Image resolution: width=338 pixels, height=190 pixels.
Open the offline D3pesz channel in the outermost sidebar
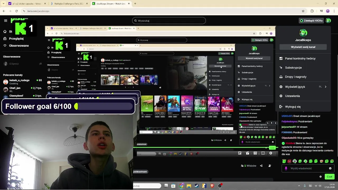22,64
